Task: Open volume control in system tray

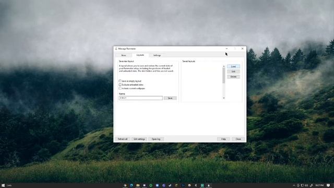Action: tap(306, 185)
